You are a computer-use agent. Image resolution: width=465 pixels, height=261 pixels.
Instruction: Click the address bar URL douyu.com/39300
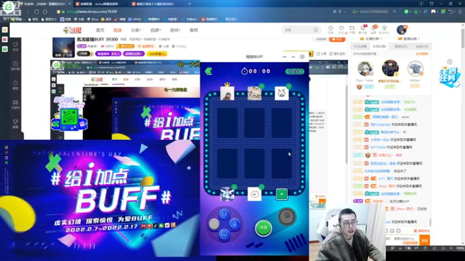click(x=92, y=12)
